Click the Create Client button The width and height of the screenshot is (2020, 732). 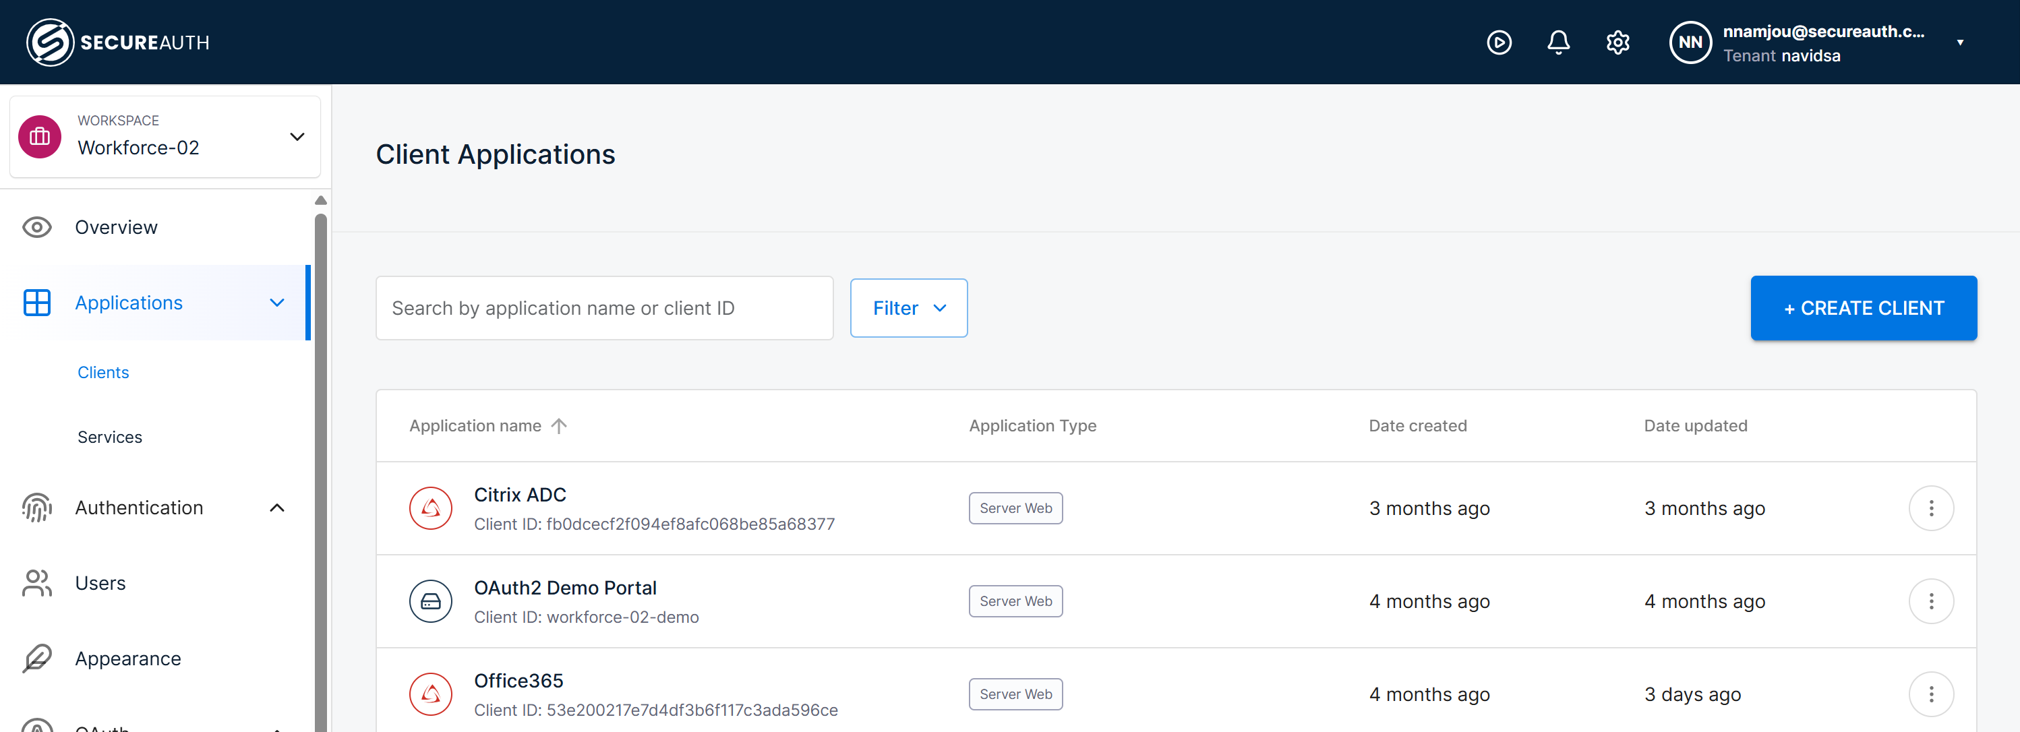(1863, 308)
